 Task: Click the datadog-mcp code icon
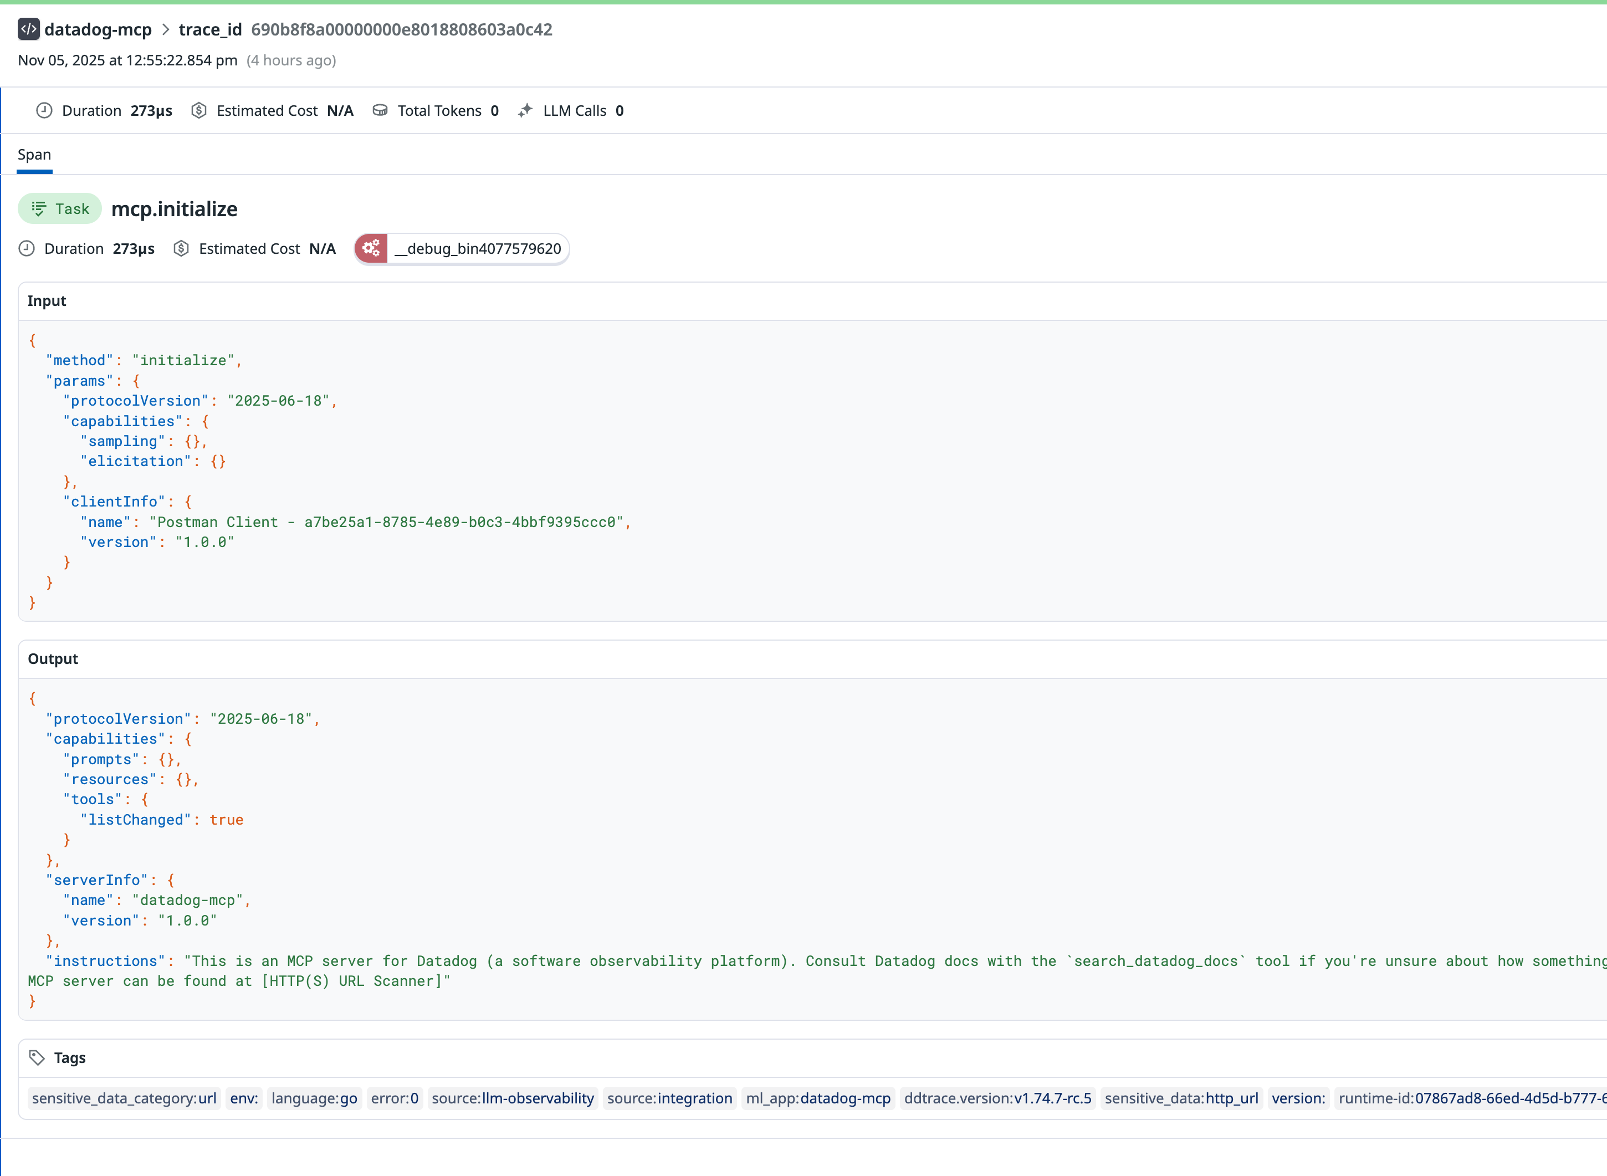[x=28, y=29]
